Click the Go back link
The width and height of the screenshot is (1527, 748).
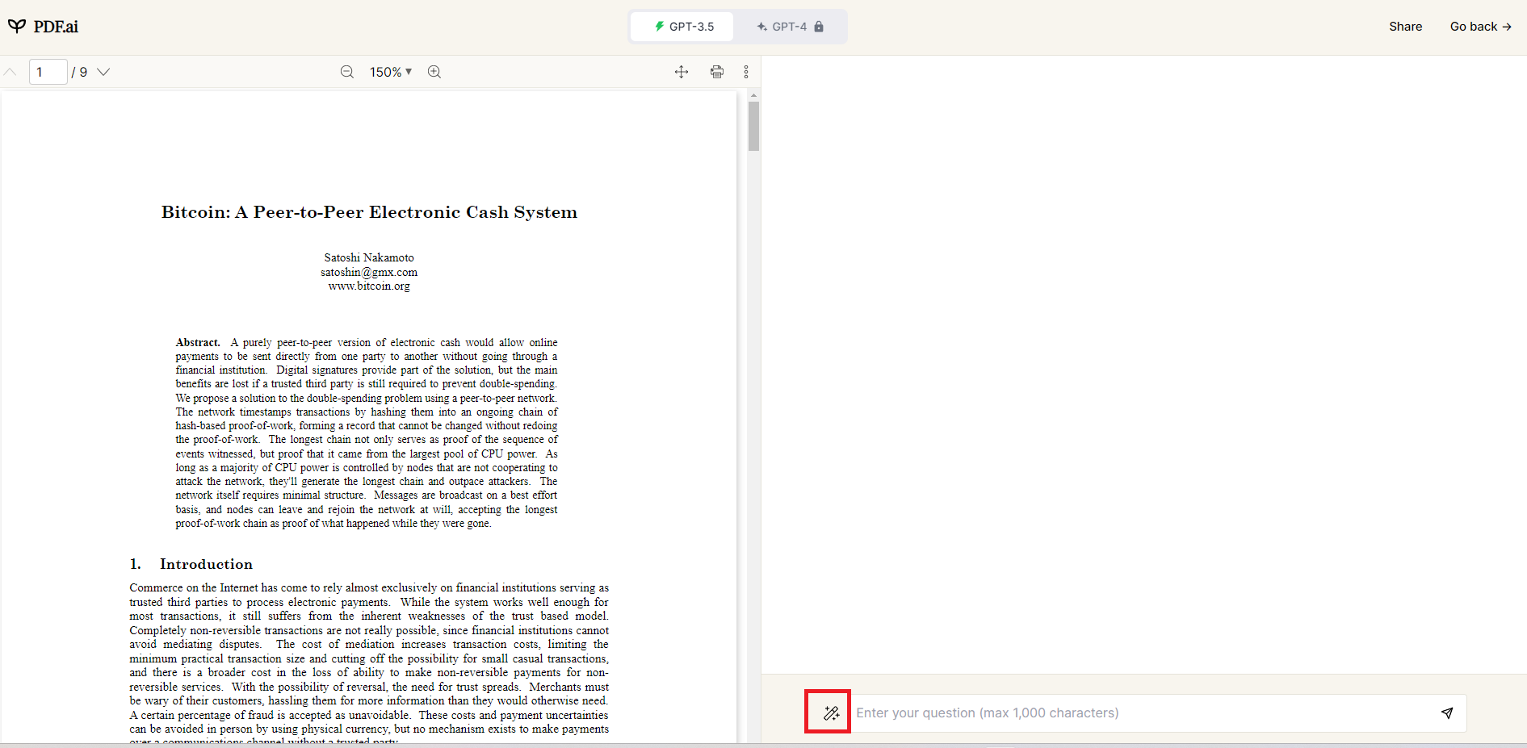click(1480, 27)
